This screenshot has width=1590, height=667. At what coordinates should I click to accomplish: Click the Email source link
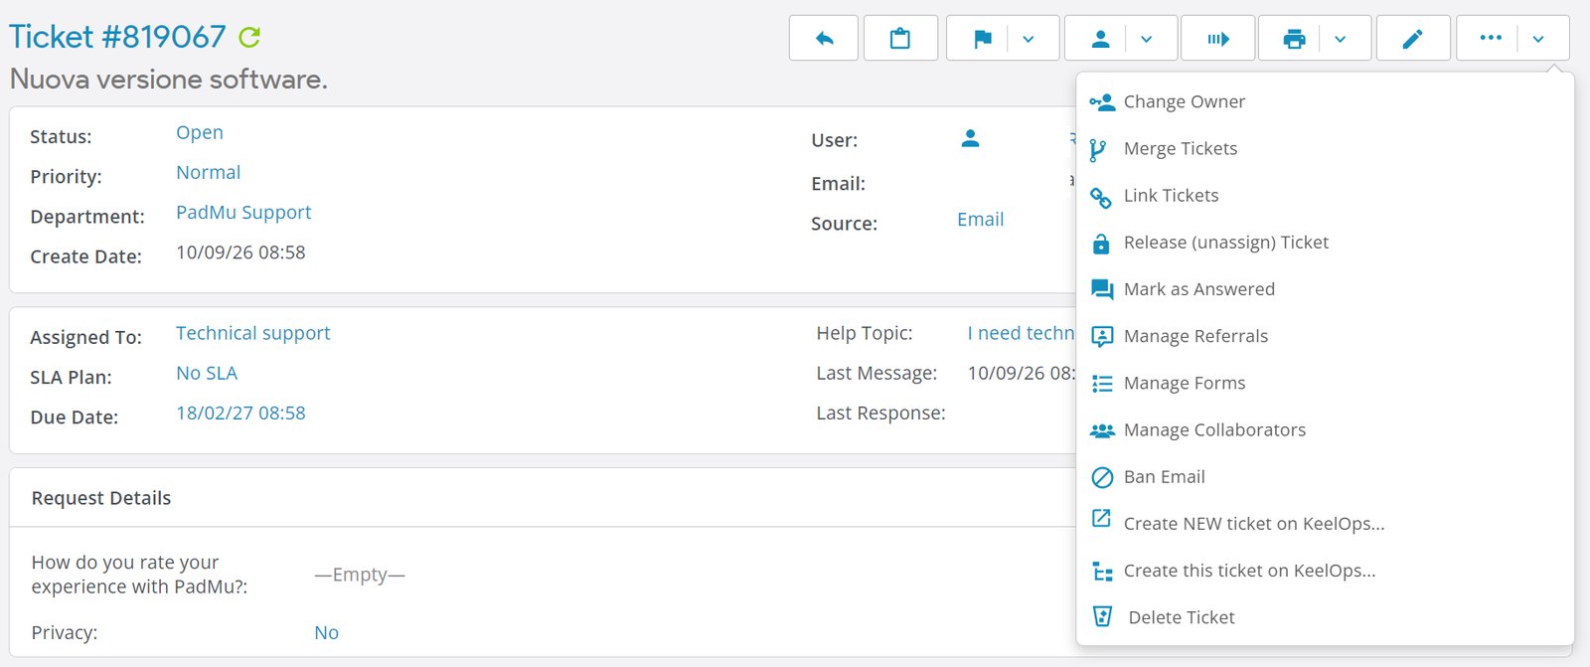tap(981, 219)
